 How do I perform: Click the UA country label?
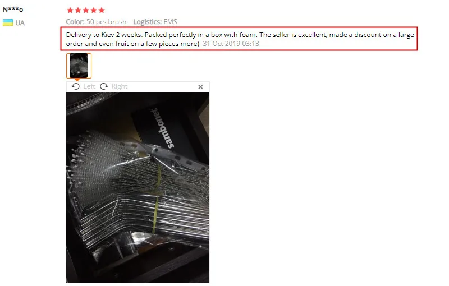(x=20, y=23)
